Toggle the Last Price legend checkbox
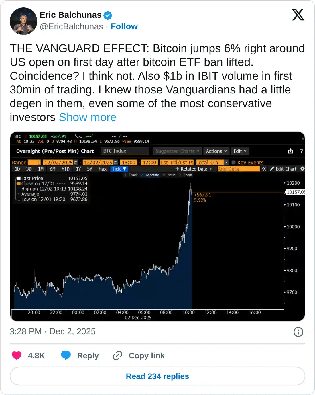The width and height of the screenshot is (315, 395). tap(19, 178)
